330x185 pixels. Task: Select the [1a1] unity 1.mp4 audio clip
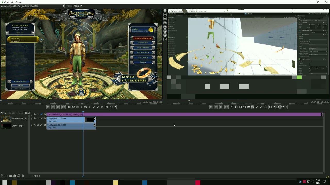(71, 126)
